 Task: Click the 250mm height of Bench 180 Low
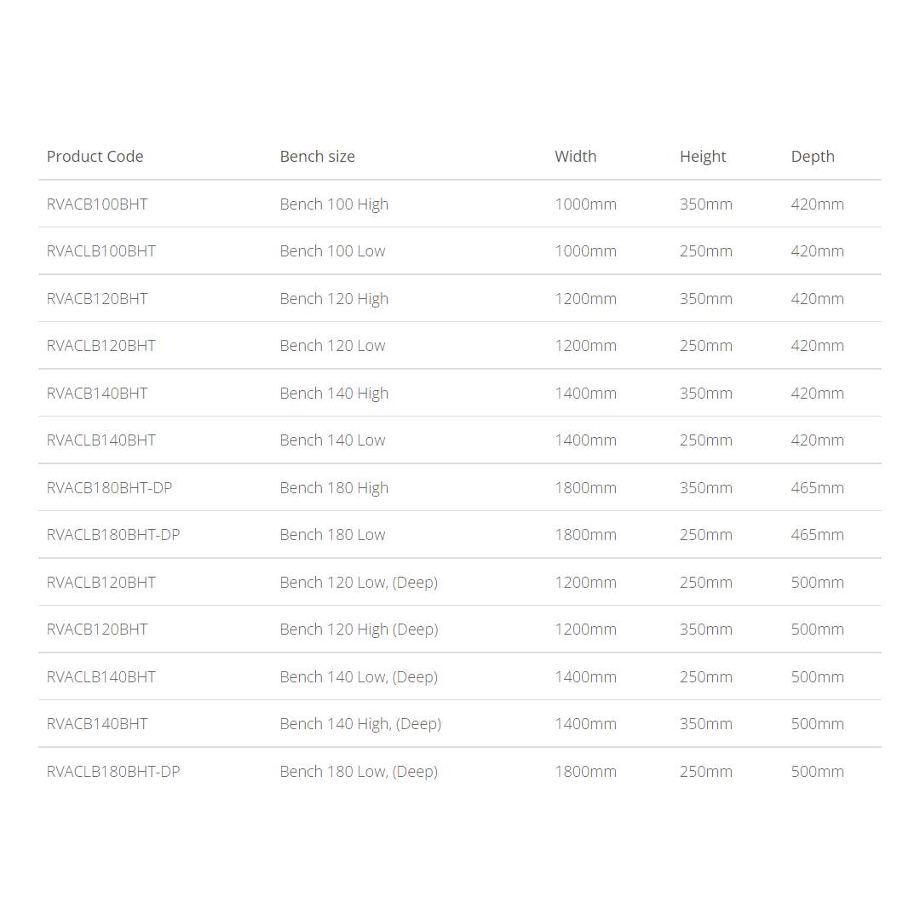(x=706, y=535)
